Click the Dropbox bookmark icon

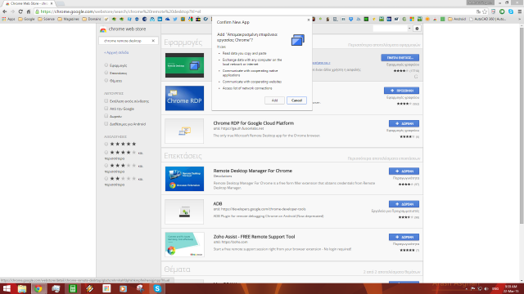(x=350, y=19)
